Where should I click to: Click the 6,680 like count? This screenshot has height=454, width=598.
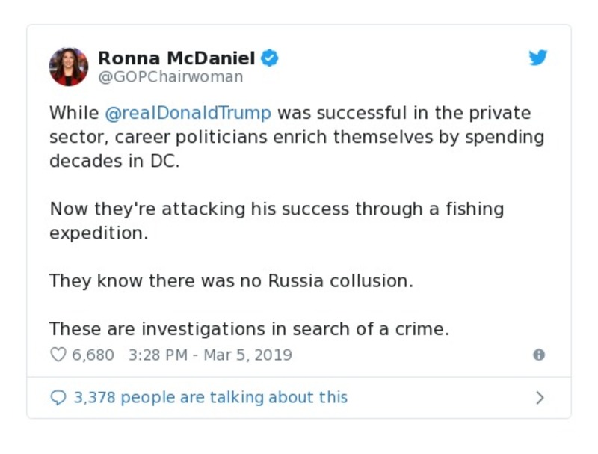[x=91, y=355]
